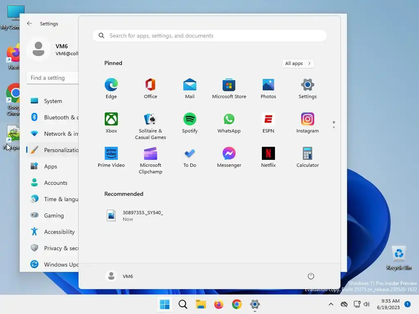Open taskbar Search
This screenshot has height=314, width=419.
(x=183, y=304)
